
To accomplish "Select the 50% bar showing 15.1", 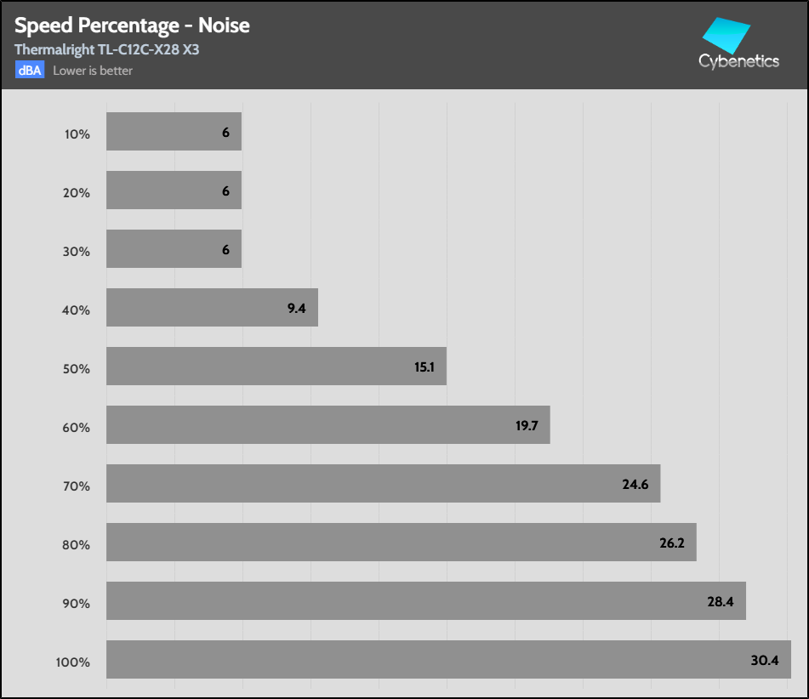I will pyautogui.click(x=276, y=367).
